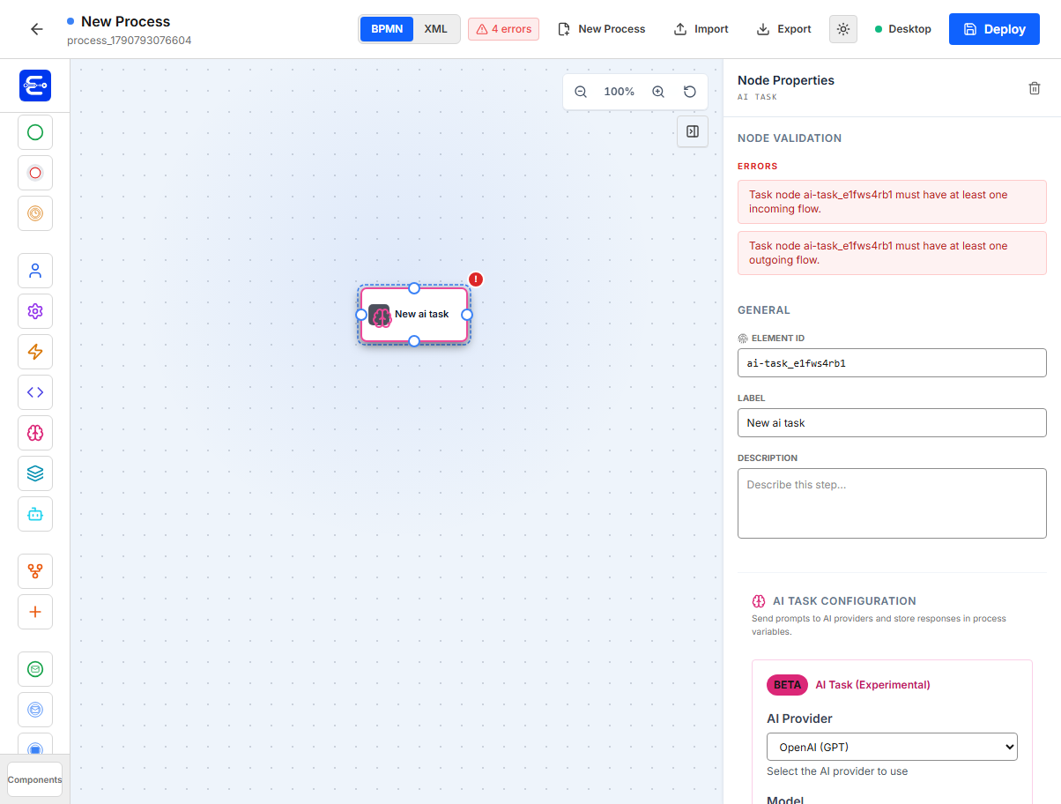Pick the lightning bolt task icon
This screenshot has height=804, width=1061.
tap(35, 352)
